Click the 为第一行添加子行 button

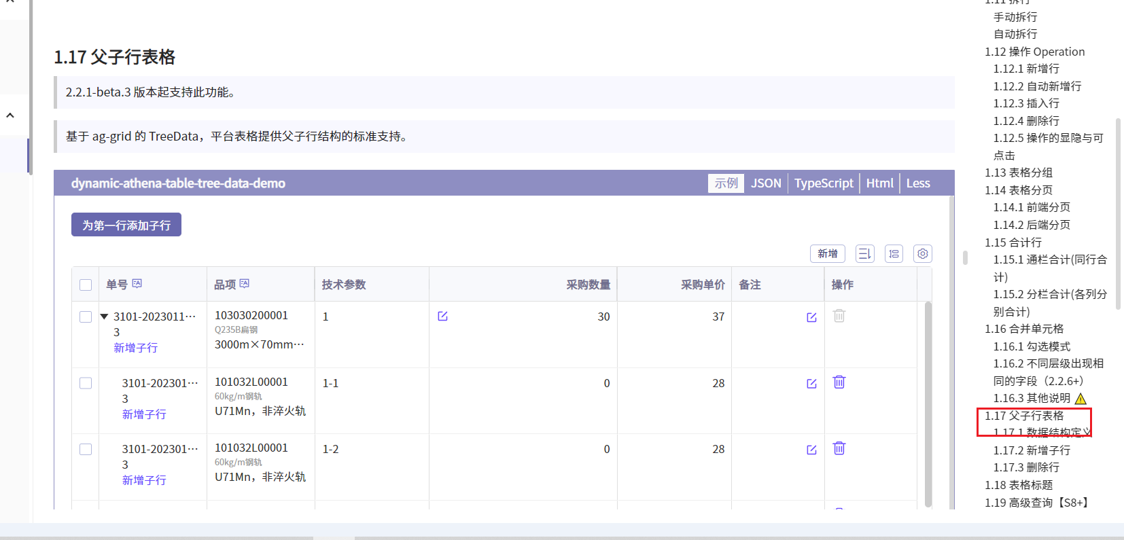(x=126, y=225)
